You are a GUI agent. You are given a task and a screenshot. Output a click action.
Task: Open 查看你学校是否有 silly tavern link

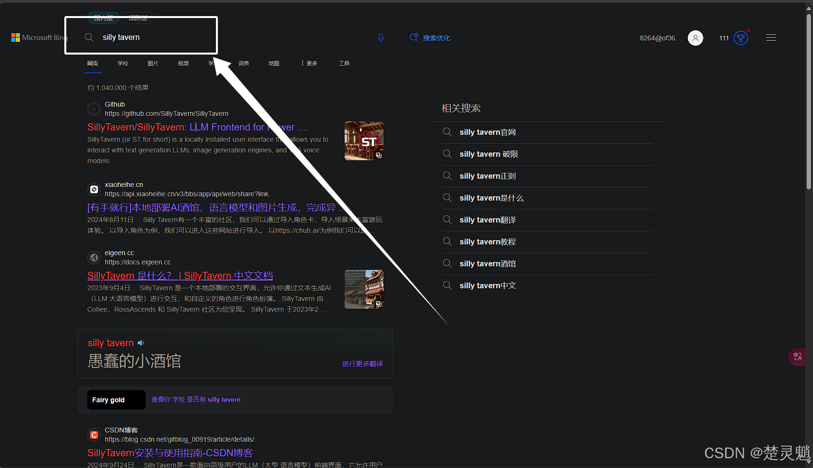pos(196,399)
